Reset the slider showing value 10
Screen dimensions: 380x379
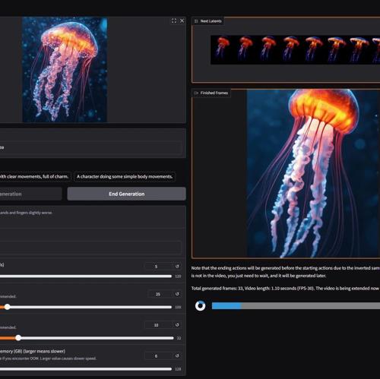pyautogui.click(x=177, y=325)
